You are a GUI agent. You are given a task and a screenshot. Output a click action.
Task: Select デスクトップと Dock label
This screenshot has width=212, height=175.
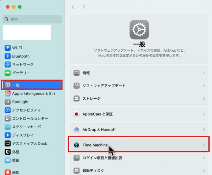(30, 144)
